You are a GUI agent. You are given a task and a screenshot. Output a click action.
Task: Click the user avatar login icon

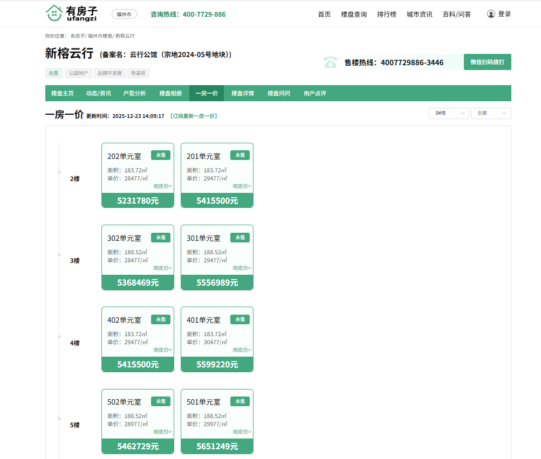(491, 14)
